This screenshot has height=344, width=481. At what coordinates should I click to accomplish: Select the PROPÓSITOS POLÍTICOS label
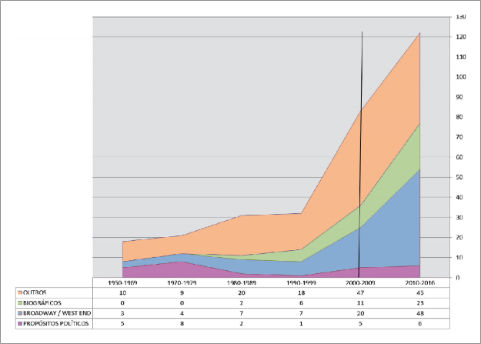(x=52, y=324)
